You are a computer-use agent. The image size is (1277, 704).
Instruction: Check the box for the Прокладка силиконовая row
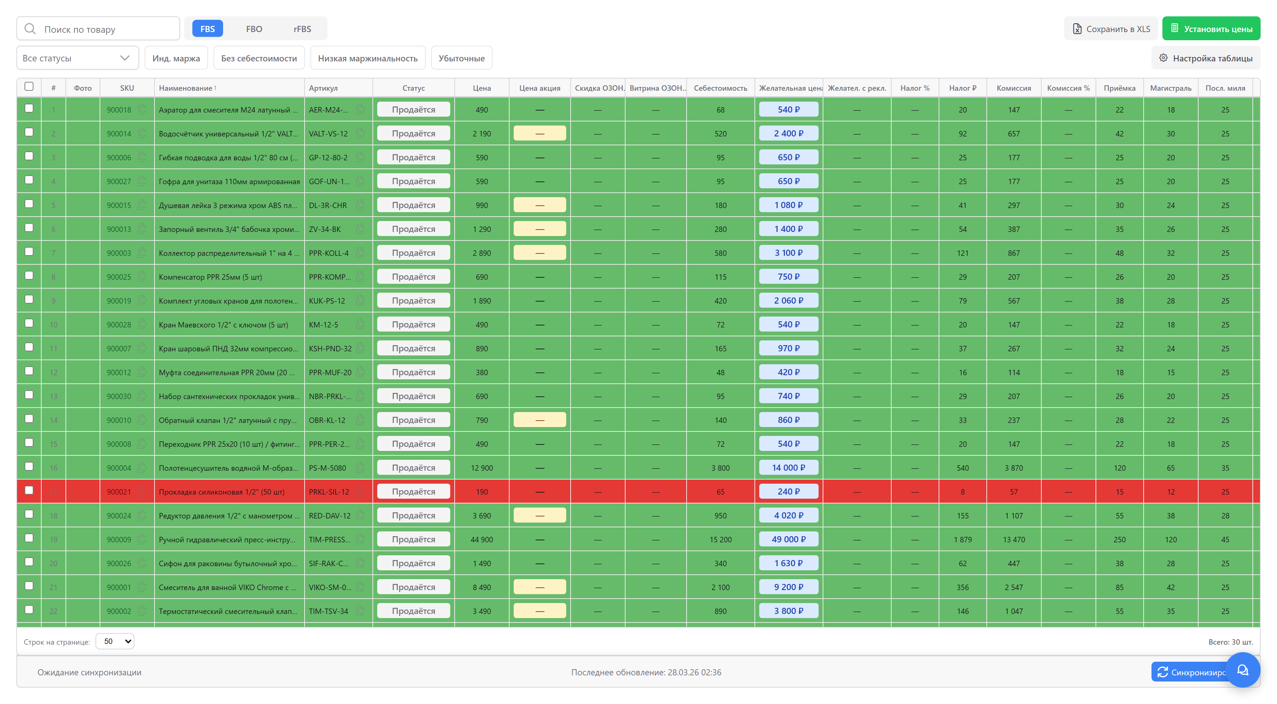tap(29, 490)
